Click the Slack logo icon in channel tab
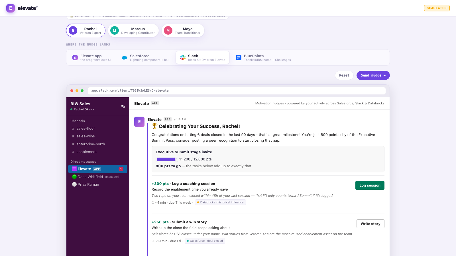This screenshot has height=256, width=456. (183, 58)
